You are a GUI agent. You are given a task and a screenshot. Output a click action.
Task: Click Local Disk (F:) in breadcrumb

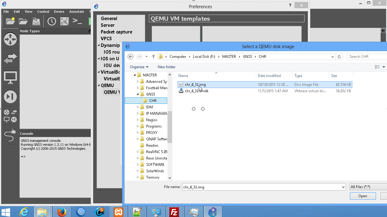[204, 57]
